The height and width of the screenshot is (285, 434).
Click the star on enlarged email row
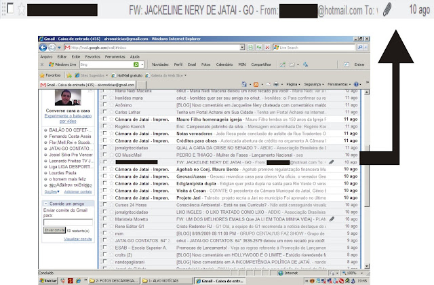(22, 9)
